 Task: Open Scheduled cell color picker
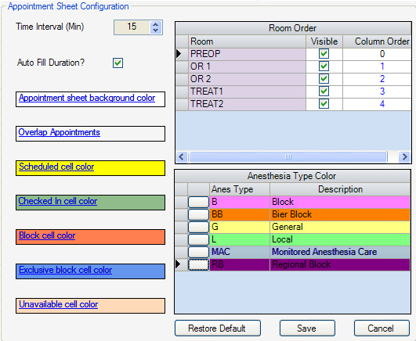tap(56, 167)
